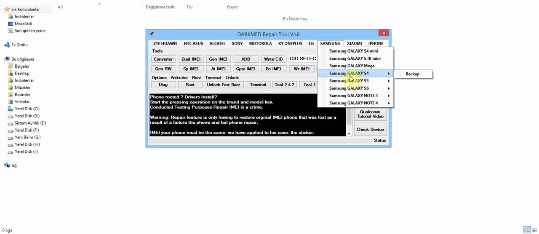
Task: Click the Bc IMEI button
Action: click(273, 69)
